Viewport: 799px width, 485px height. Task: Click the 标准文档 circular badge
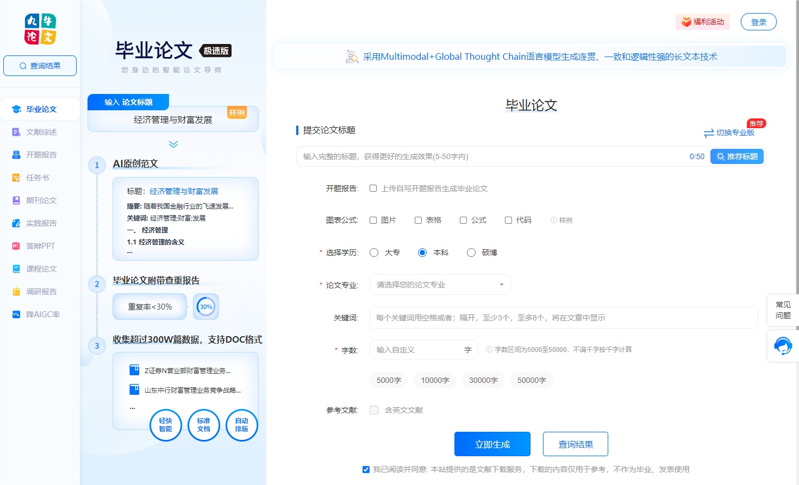[x=204, y=425]
